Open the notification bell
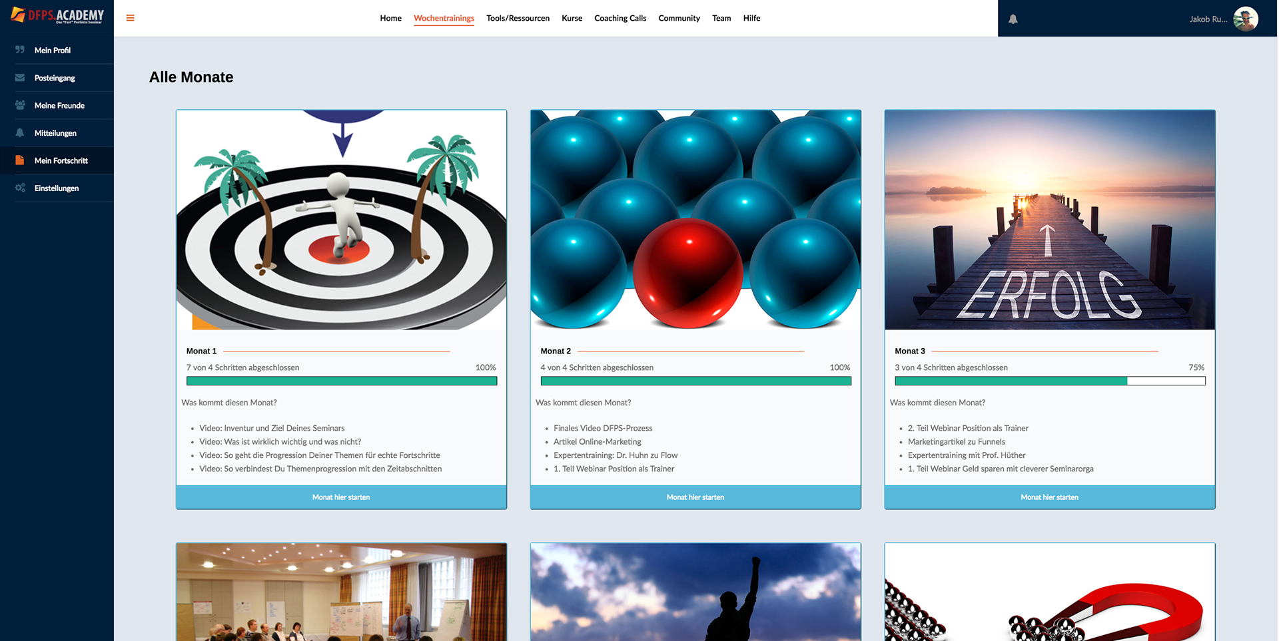1279x641 pixels. pyautogui.click(x=1013, y=19)
